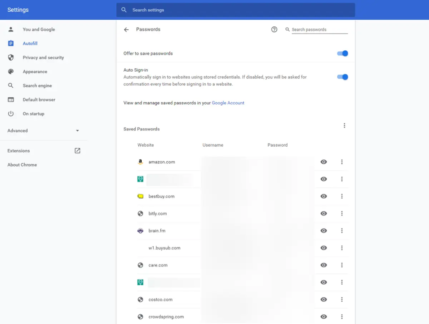
Task: Click the brain.fm favicon
Action: [140, 231]
